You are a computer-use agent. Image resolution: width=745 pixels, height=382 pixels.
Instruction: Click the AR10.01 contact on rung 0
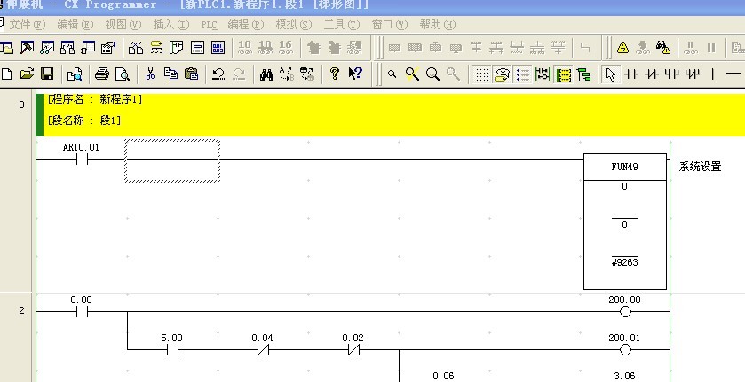81,160
